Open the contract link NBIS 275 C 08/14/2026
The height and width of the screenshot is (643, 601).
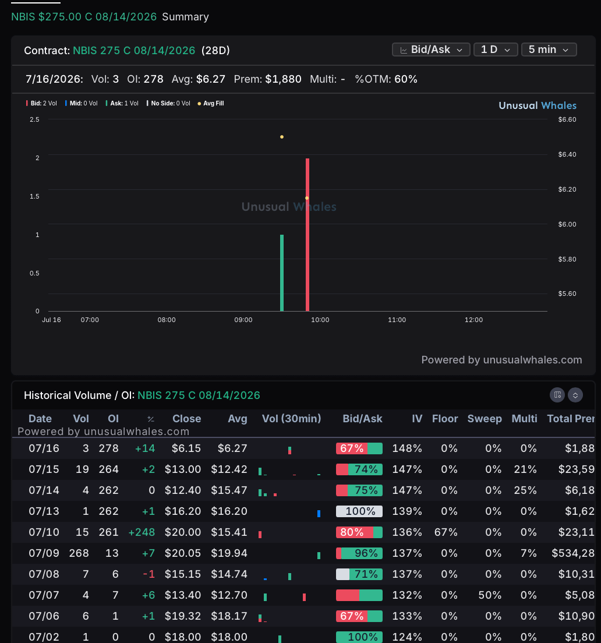click(x=134, y=51)
